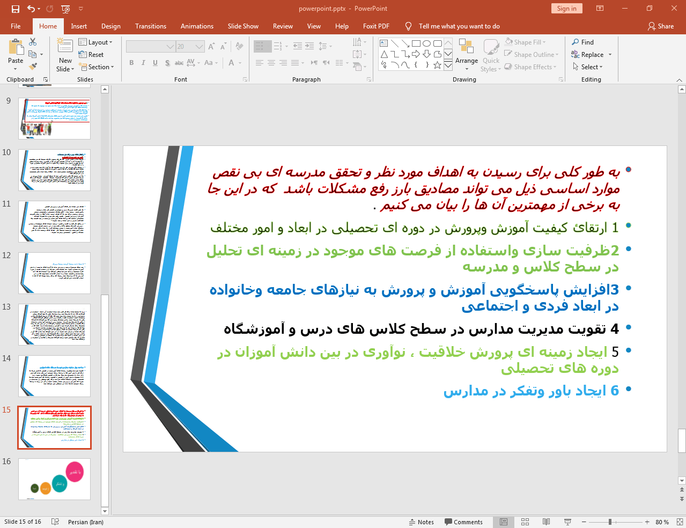
Task: Switch to the Animations tab
Action: 197,26
